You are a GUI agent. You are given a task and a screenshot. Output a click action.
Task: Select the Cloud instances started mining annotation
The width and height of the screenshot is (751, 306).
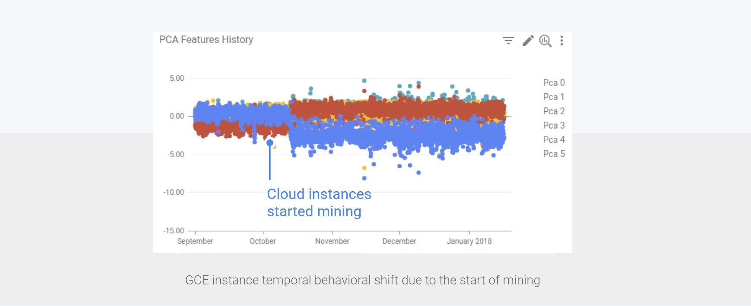point(319,202)
